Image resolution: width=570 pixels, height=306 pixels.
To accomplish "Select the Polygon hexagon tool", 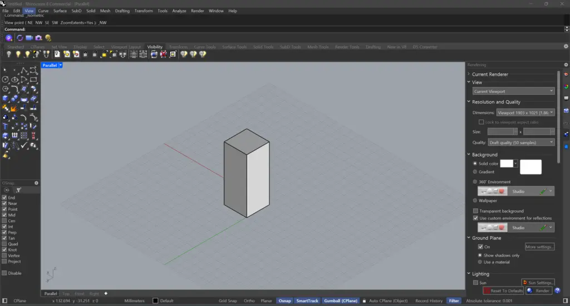I will pyautogui.click(x=5, y=89).
